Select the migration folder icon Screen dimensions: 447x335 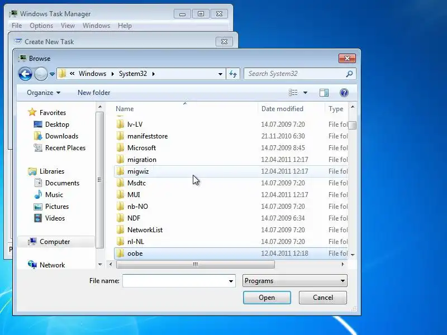(120, 160)
